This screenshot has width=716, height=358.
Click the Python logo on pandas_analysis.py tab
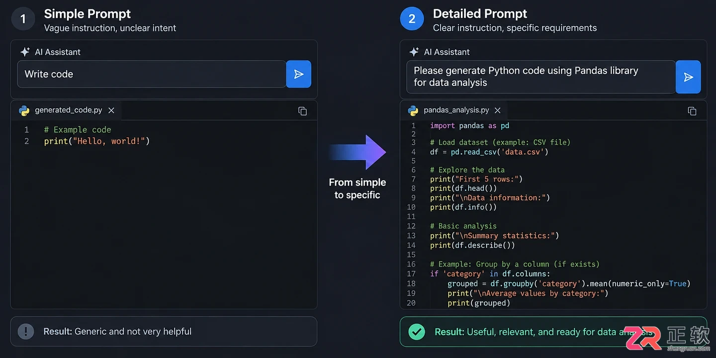413,110
